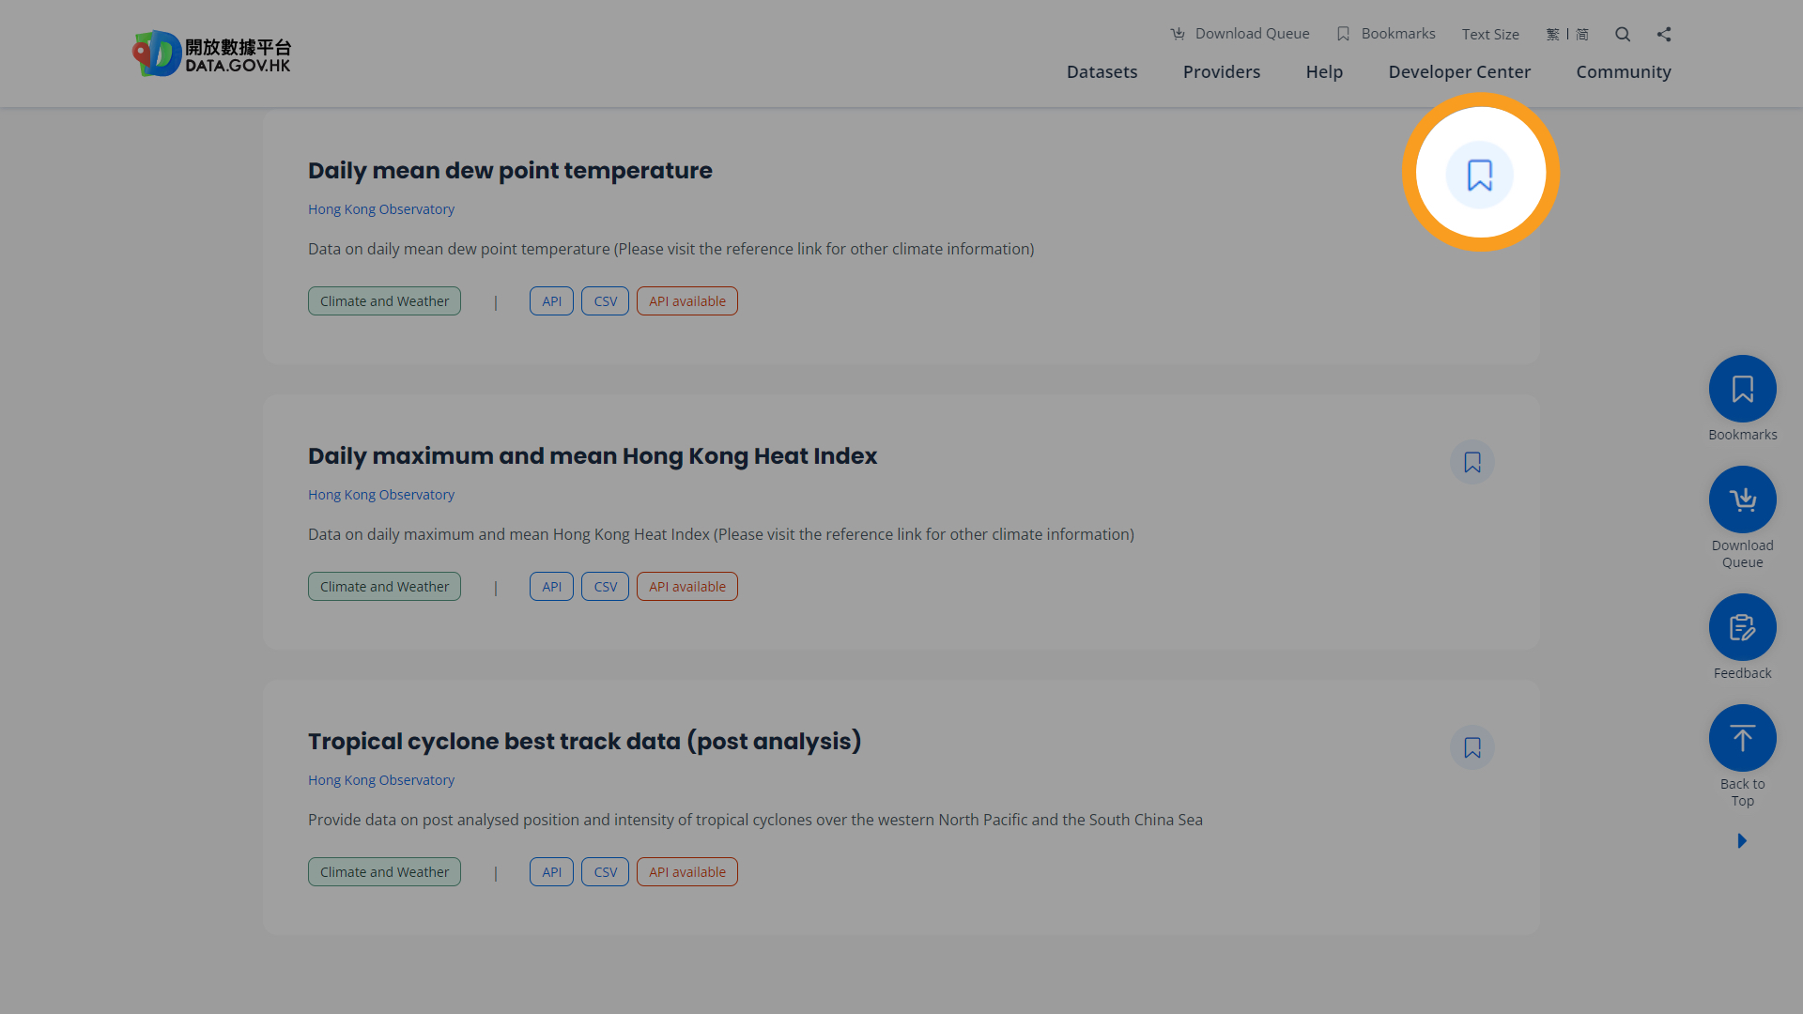Click Climate and Weather tag on dew point card
Viewport: 1803px width, 1014px height.
tap(384, 301)
